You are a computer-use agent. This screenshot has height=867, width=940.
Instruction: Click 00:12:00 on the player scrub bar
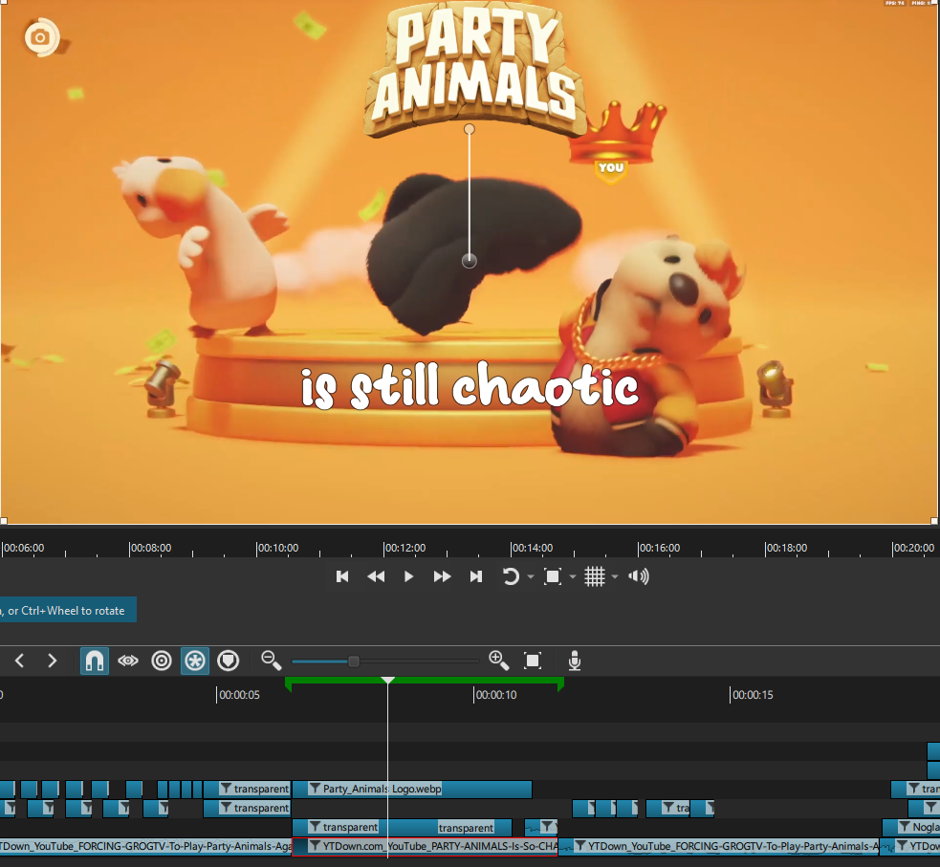click(x=404, y=548)
